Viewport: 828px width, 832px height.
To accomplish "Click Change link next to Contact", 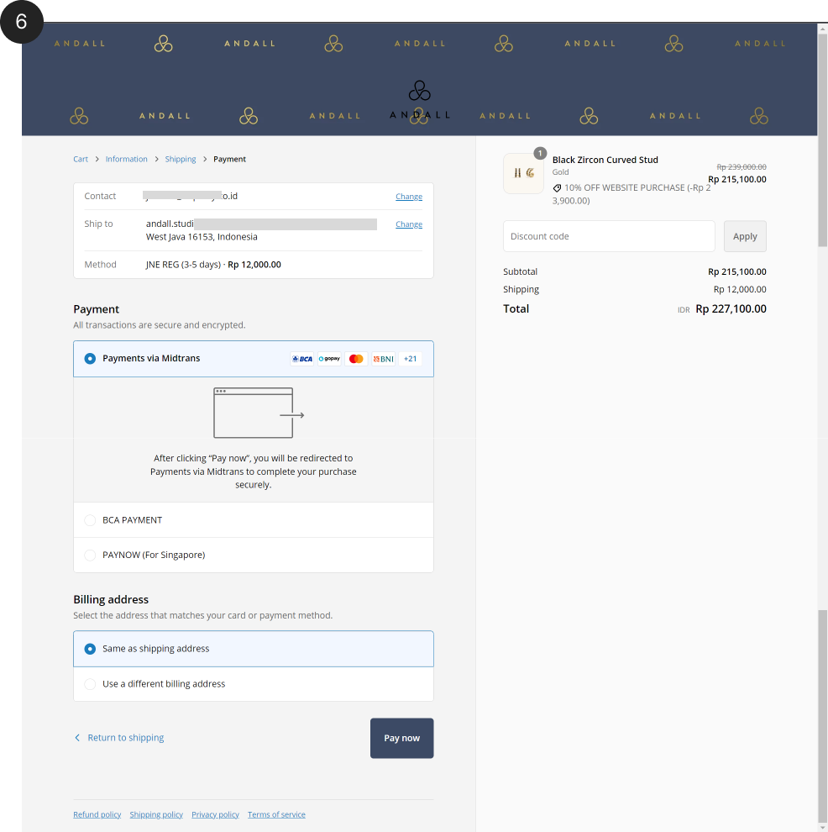I will click(x=409, y=197).
